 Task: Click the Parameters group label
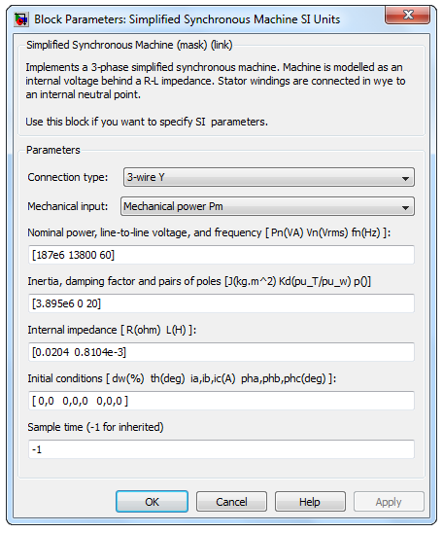[x=53, y=150]
